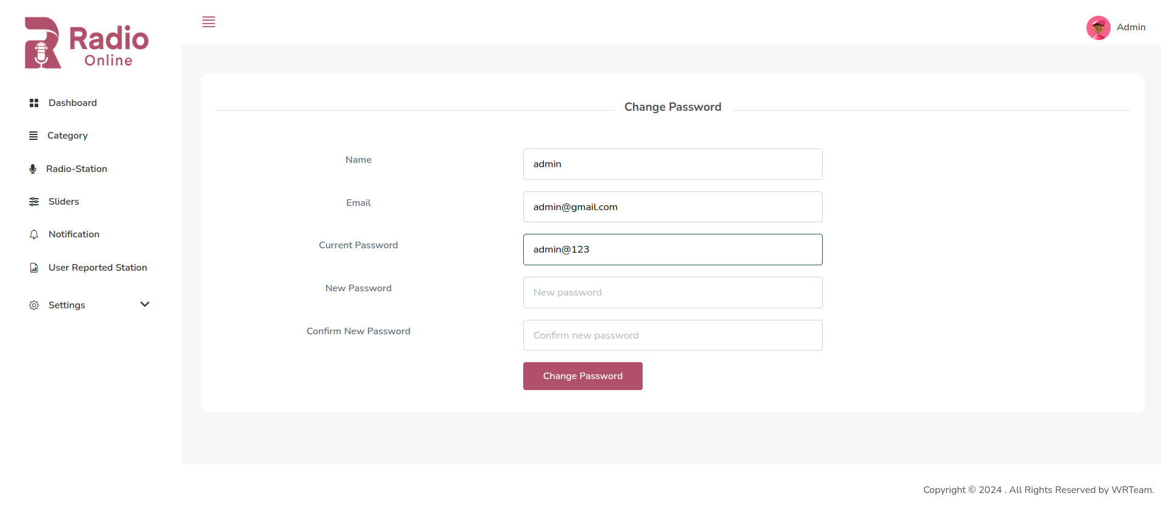
Task: Open the Admin profile dropdown
Action: pyautogui.click(x=1116, y=28)
